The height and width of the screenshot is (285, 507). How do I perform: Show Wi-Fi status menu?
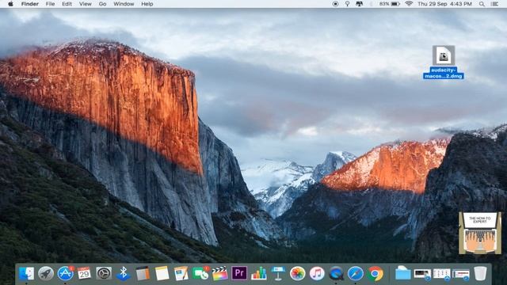409,4
